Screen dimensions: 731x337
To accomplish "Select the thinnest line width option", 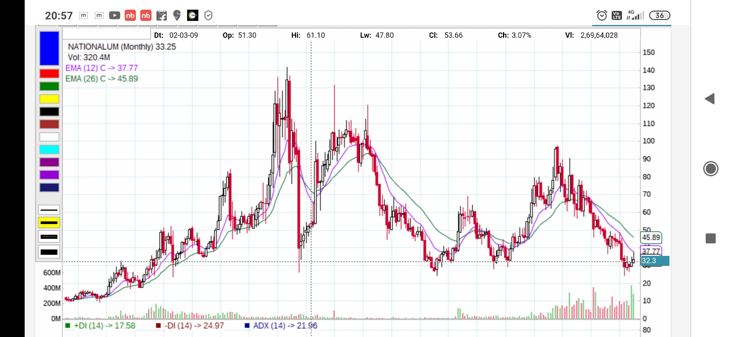I will click(x=49, y=210).
